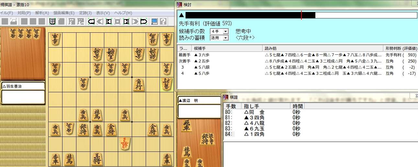Click the tea cup toolbar icon
The width and height of the screenshot is (418, 167).
pos(52,21)
